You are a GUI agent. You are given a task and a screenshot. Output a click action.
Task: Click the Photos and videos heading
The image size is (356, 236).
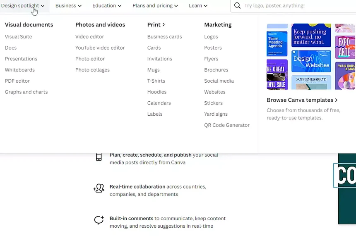(x=100, y=24)
